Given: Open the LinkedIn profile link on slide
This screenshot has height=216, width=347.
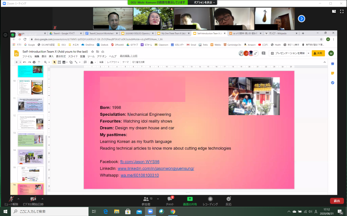Looking at the screenshot, I should coord(156,168).
